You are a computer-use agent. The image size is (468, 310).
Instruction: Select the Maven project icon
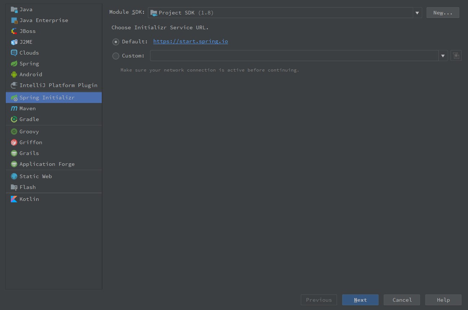click(14, 108)
